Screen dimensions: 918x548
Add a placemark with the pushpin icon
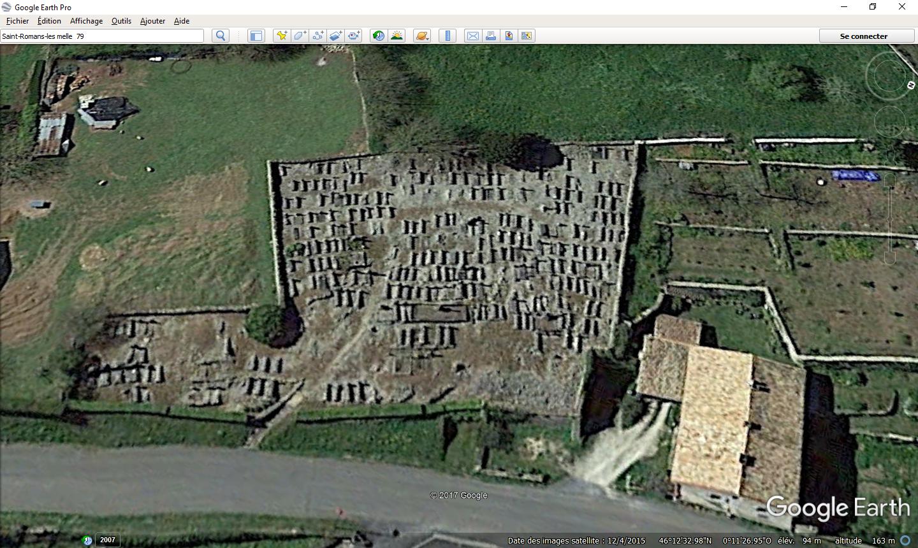281,36
